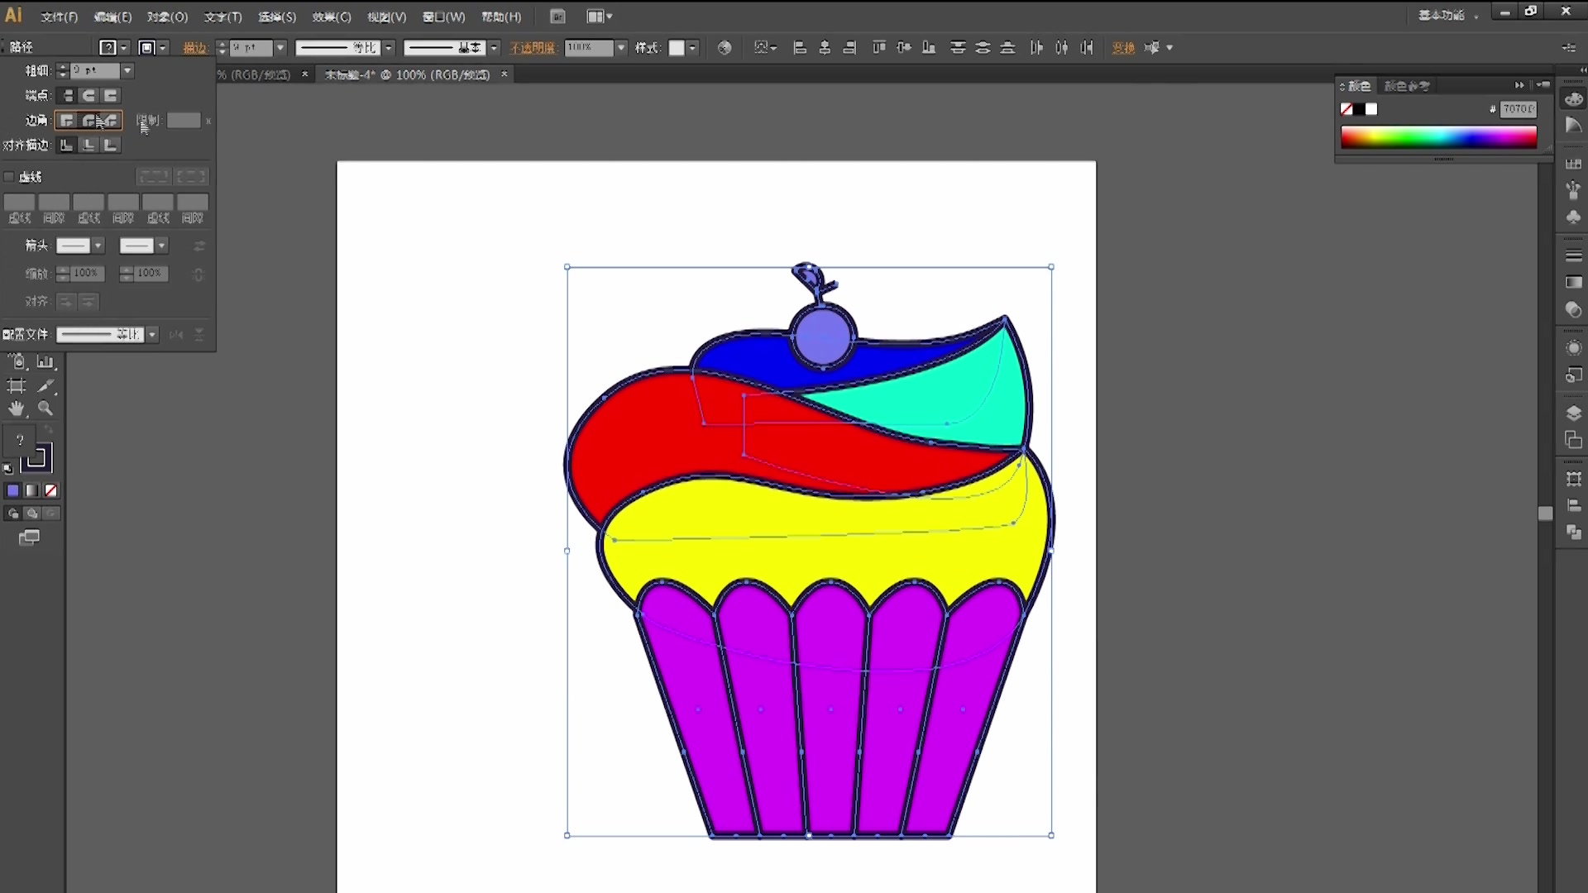
Task: Click the Gradient fill mode button
Action: click(x=32, y=490)
